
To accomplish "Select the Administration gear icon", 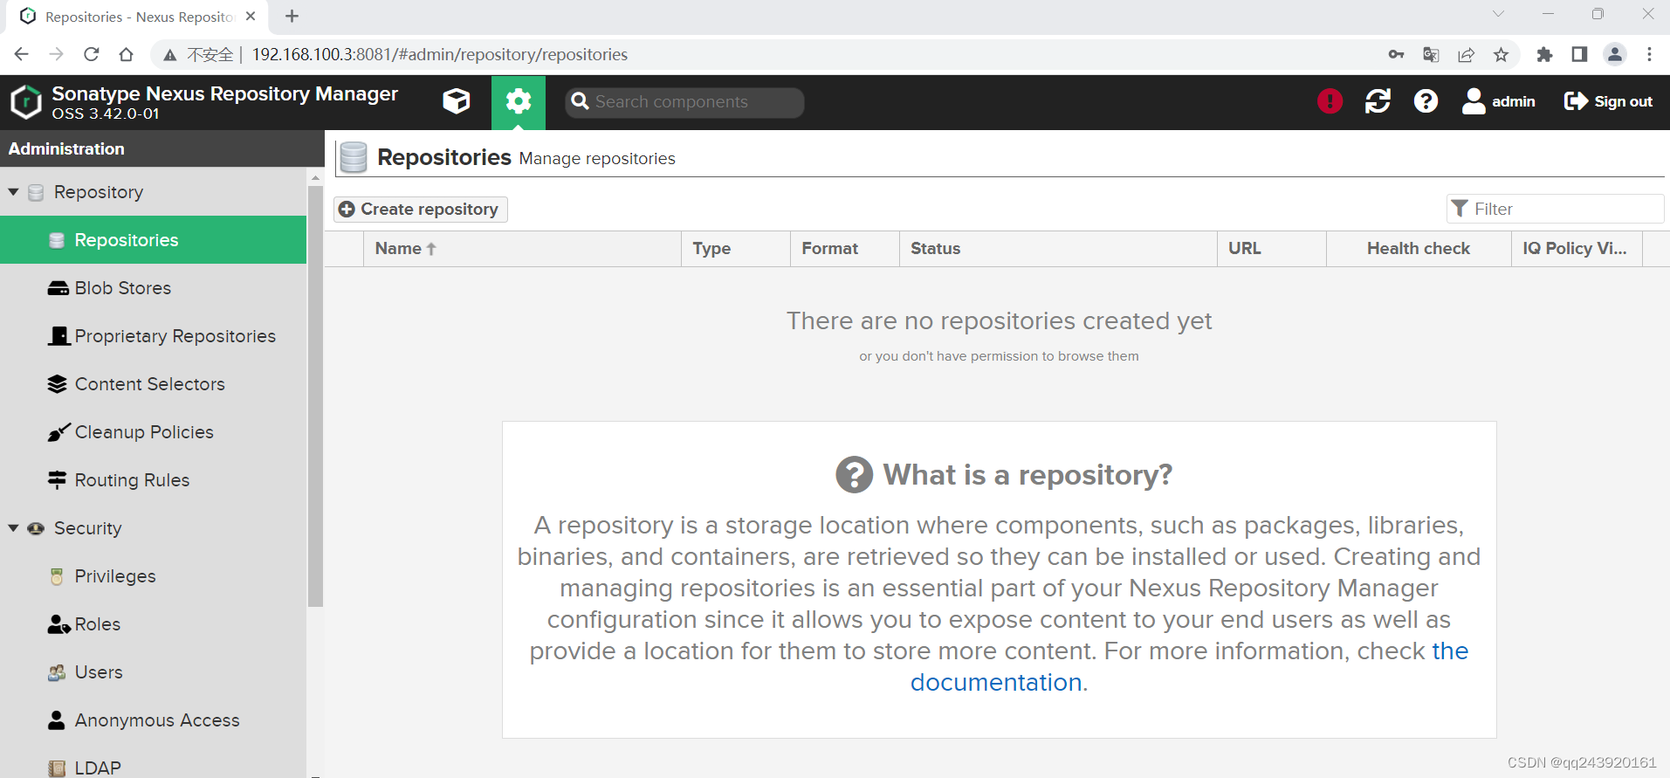I will tap(519, 101).
